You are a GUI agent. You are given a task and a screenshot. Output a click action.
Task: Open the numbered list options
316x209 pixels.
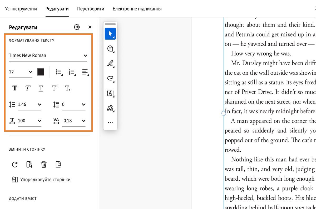72,72
